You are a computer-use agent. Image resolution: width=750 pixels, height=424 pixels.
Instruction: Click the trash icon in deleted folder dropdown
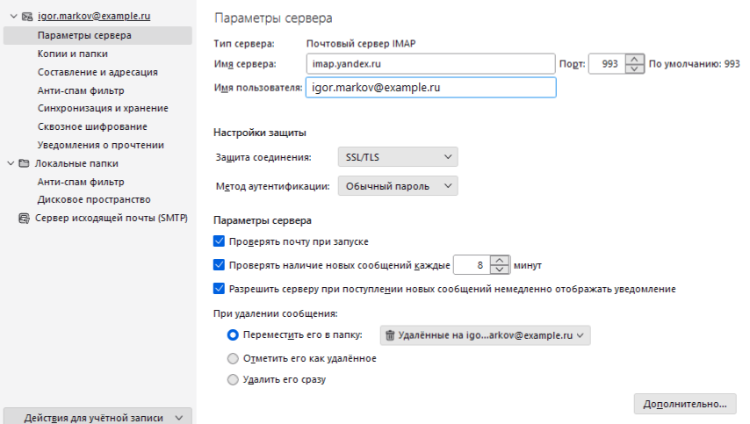pyautogui.click(x=390, y=334)
